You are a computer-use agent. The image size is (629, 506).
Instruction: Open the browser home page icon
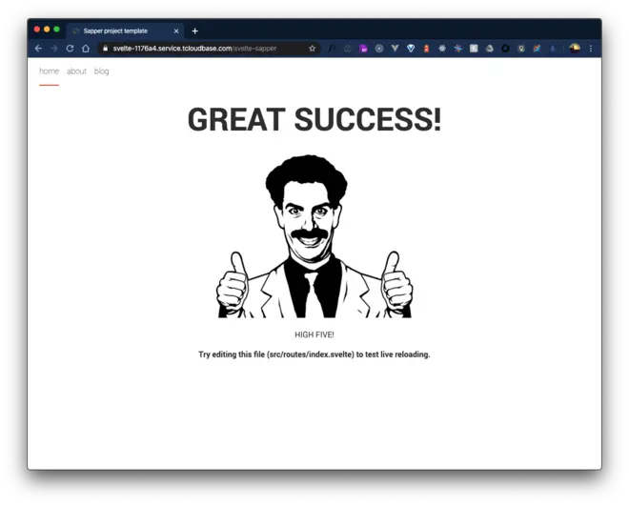coord(86,49)
